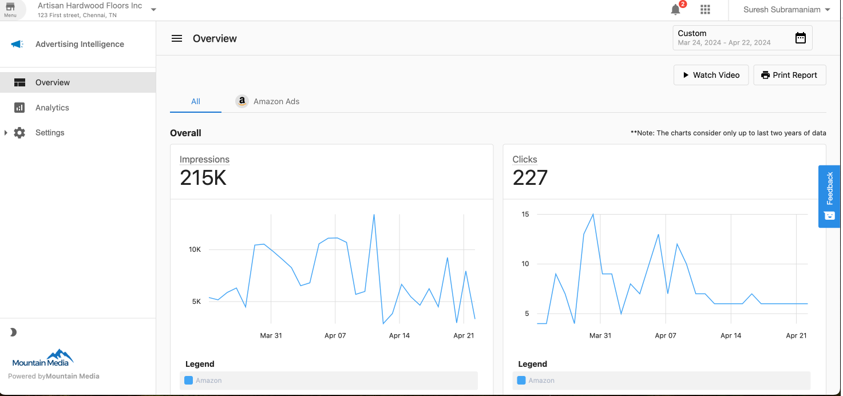Open the notifications bell
This screenshot has height=396, width=843.
(x=676, y=10)
